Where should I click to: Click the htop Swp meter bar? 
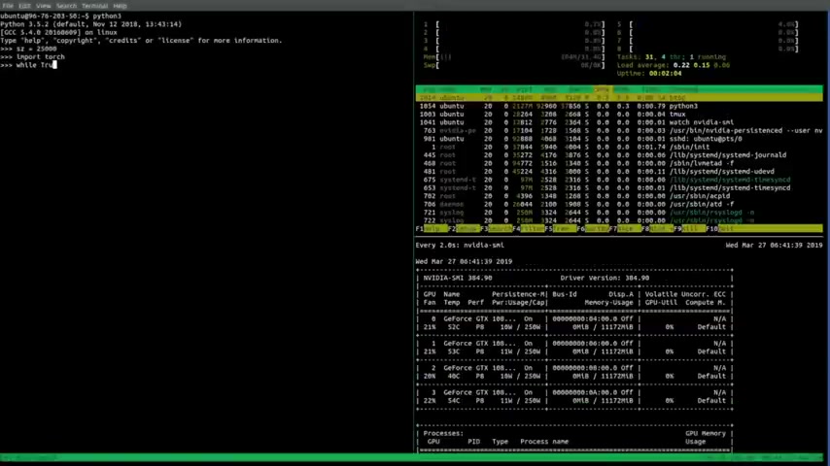coord(514,65)
